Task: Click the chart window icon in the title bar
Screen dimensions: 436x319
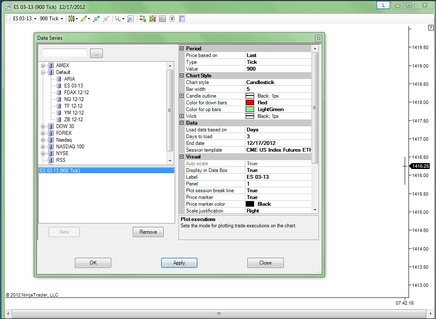Action: 8,7
